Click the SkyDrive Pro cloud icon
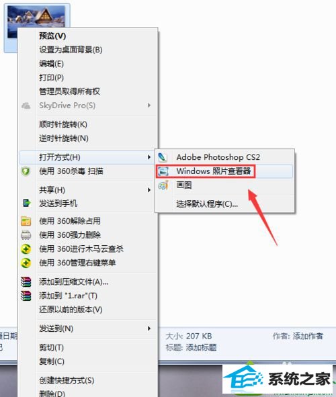336x397 pixels. click(x=26, y=105)
